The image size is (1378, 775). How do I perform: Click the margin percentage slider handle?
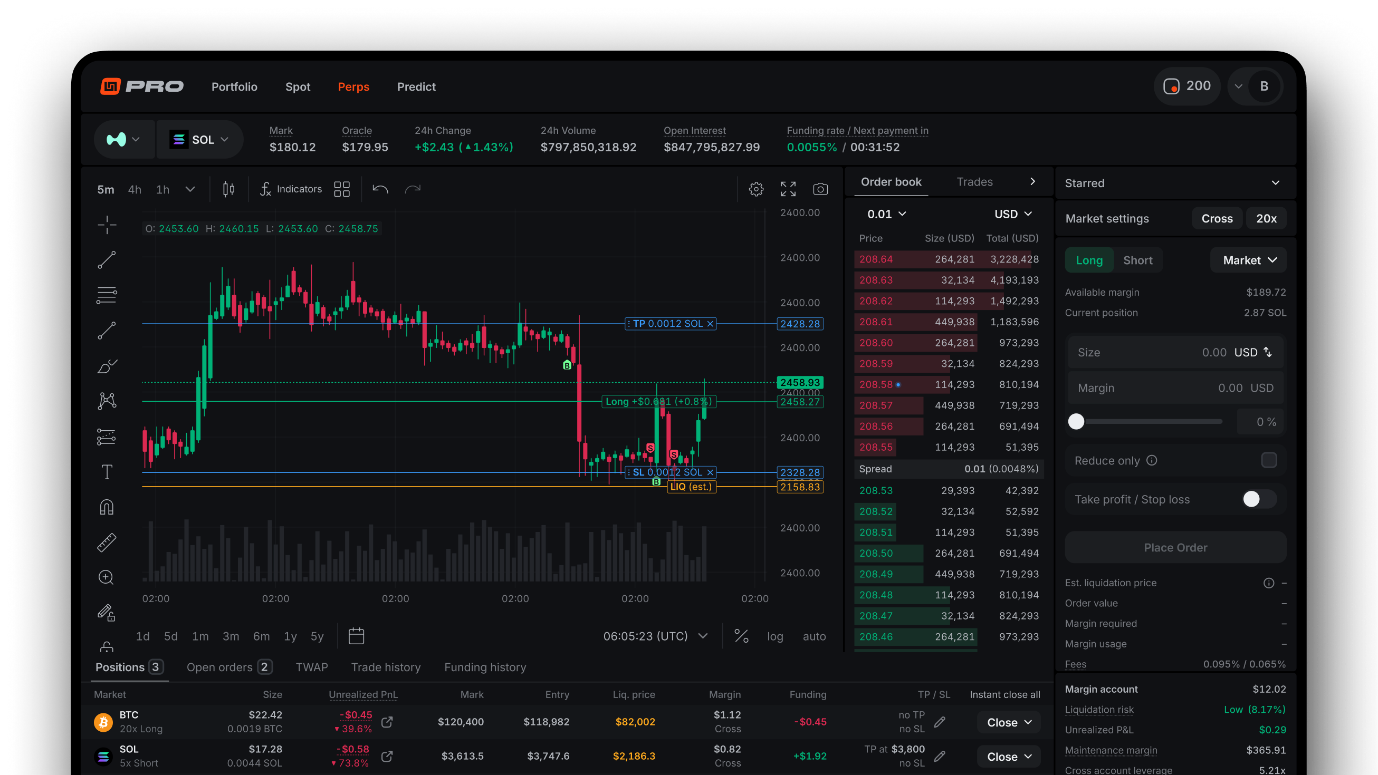[1076, 422]
